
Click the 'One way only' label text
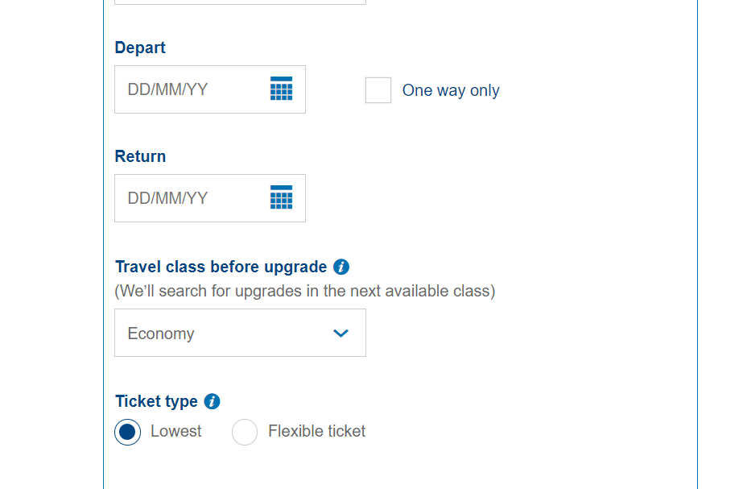coord(451,90)
